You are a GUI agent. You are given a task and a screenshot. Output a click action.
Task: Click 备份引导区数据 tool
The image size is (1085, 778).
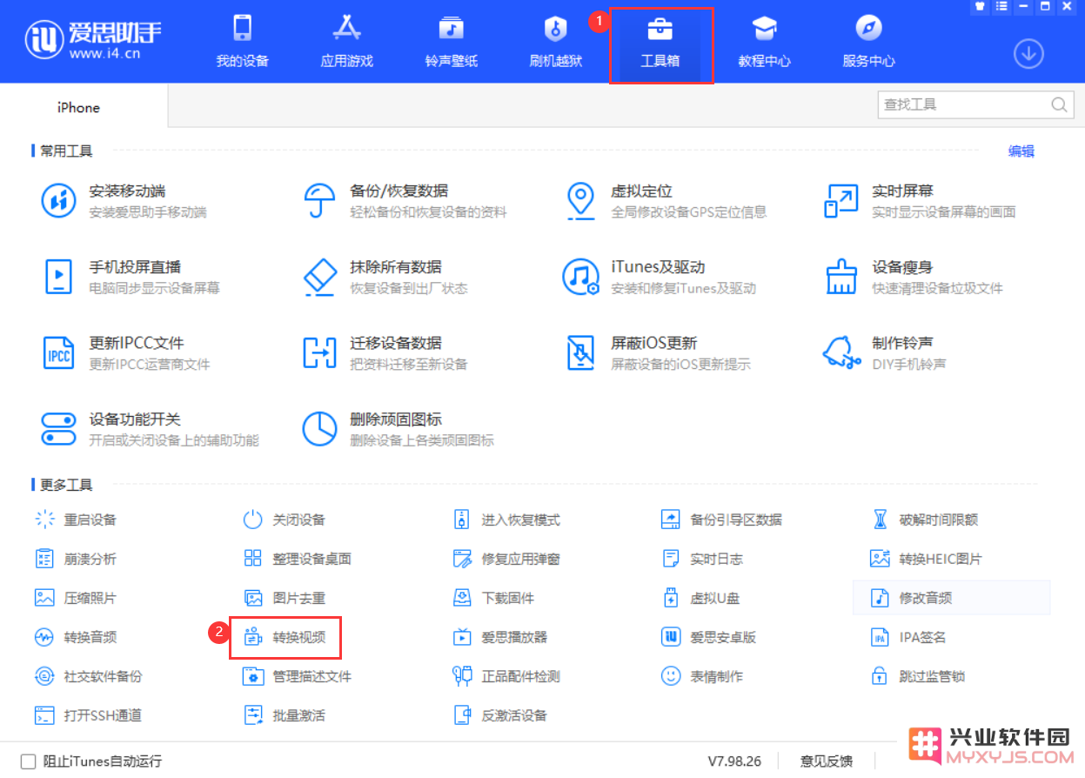click(722, 520)
